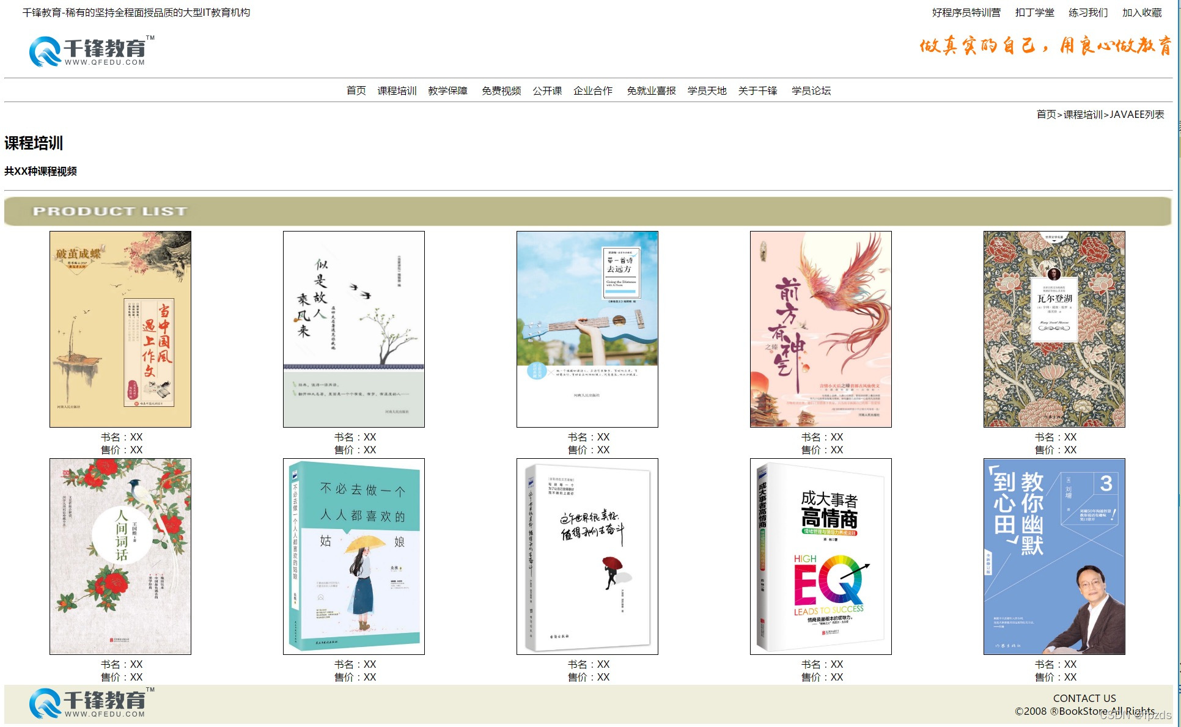Click the 好程序员特训营 top link

pyautogui.click(x=966, y=12)
